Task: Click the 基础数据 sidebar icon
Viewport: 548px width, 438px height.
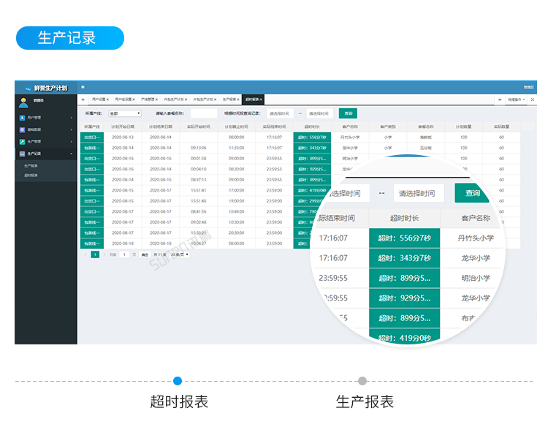Action: click(x=23, y=129)
